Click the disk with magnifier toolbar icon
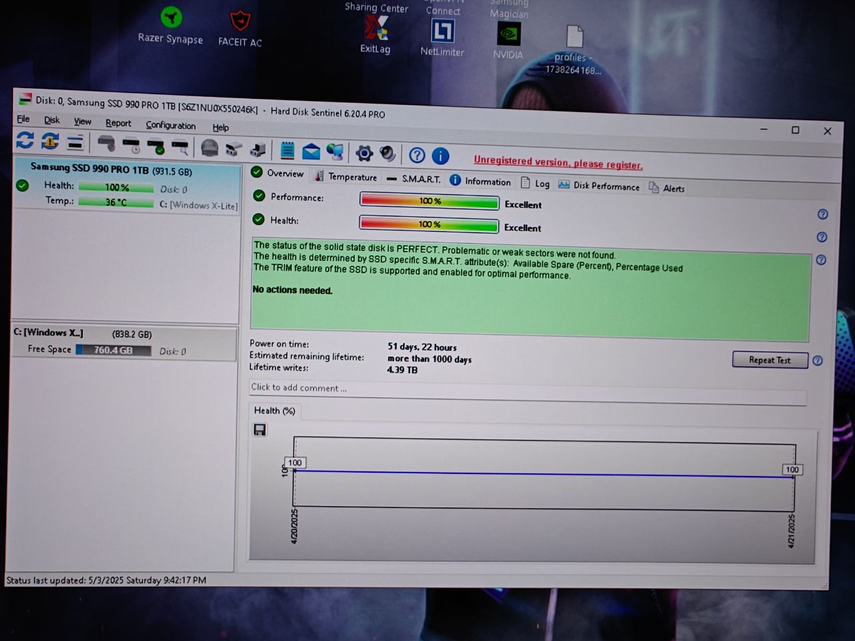855x641 pixels. 180,146
